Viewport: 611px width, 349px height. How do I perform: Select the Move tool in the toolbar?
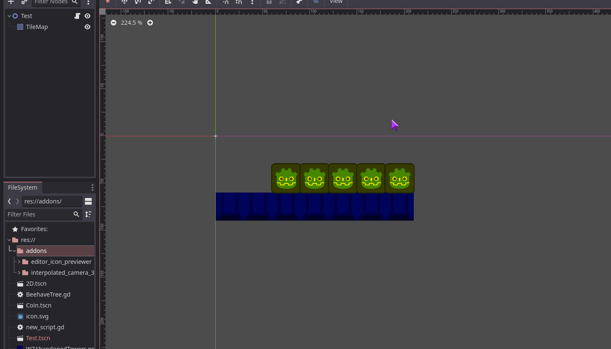tap(124, 2)
